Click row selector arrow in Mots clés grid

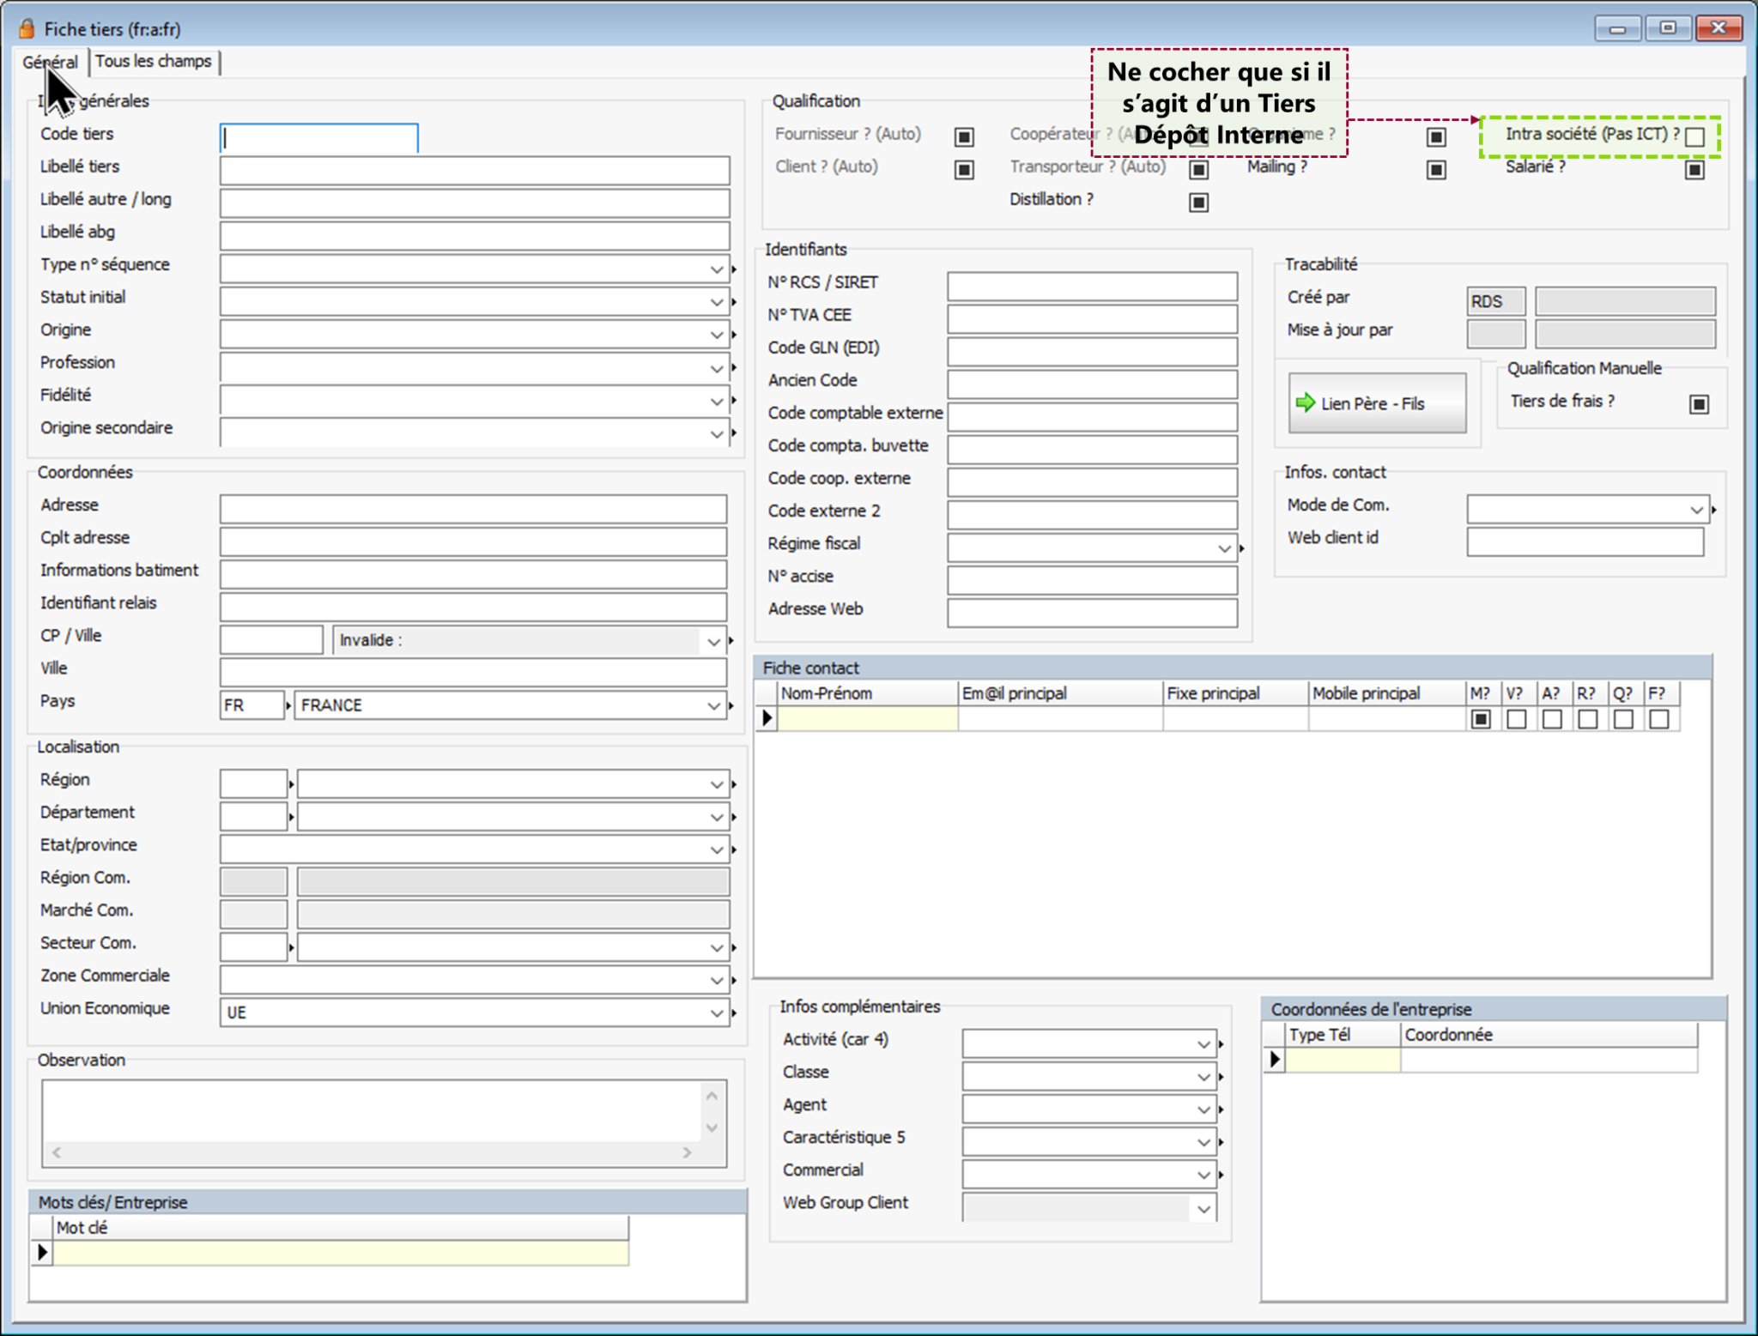(42, 1253)
